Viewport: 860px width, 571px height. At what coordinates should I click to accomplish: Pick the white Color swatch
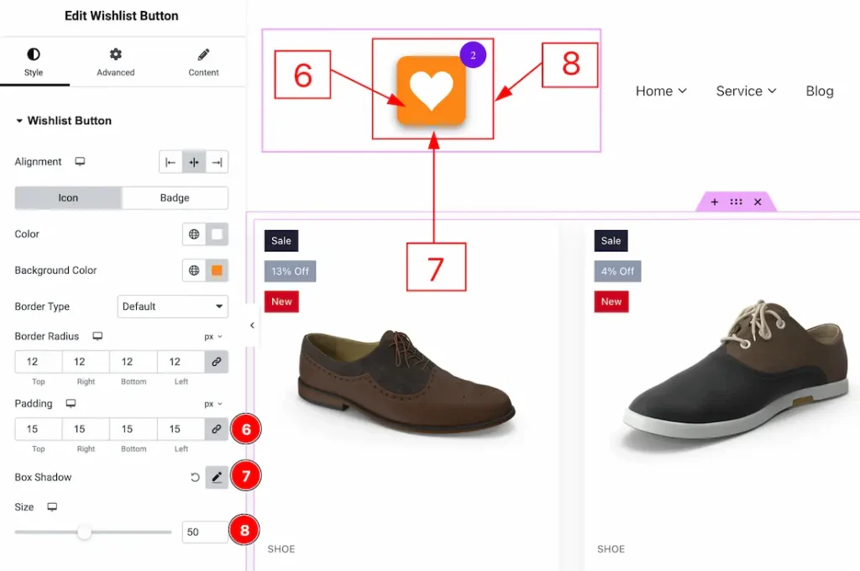218,234
